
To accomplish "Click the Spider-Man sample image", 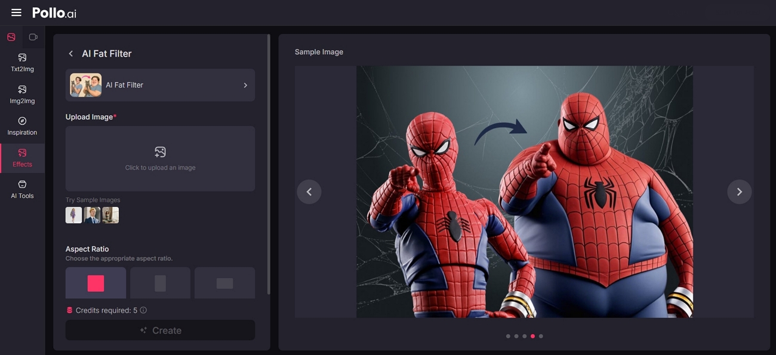I will click(525, 192).
